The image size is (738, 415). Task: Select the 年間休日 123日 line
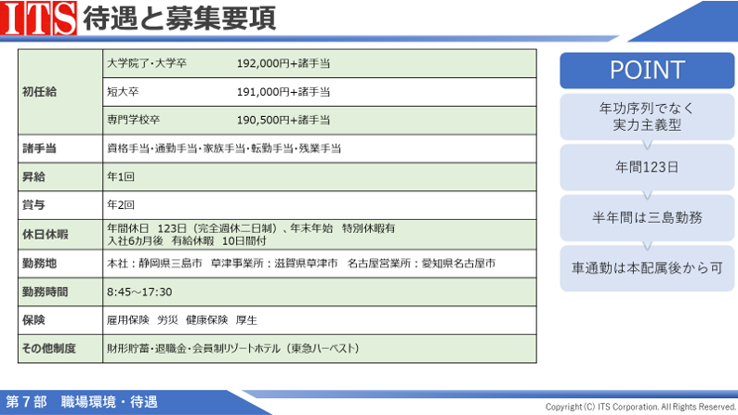click(251, 228)
